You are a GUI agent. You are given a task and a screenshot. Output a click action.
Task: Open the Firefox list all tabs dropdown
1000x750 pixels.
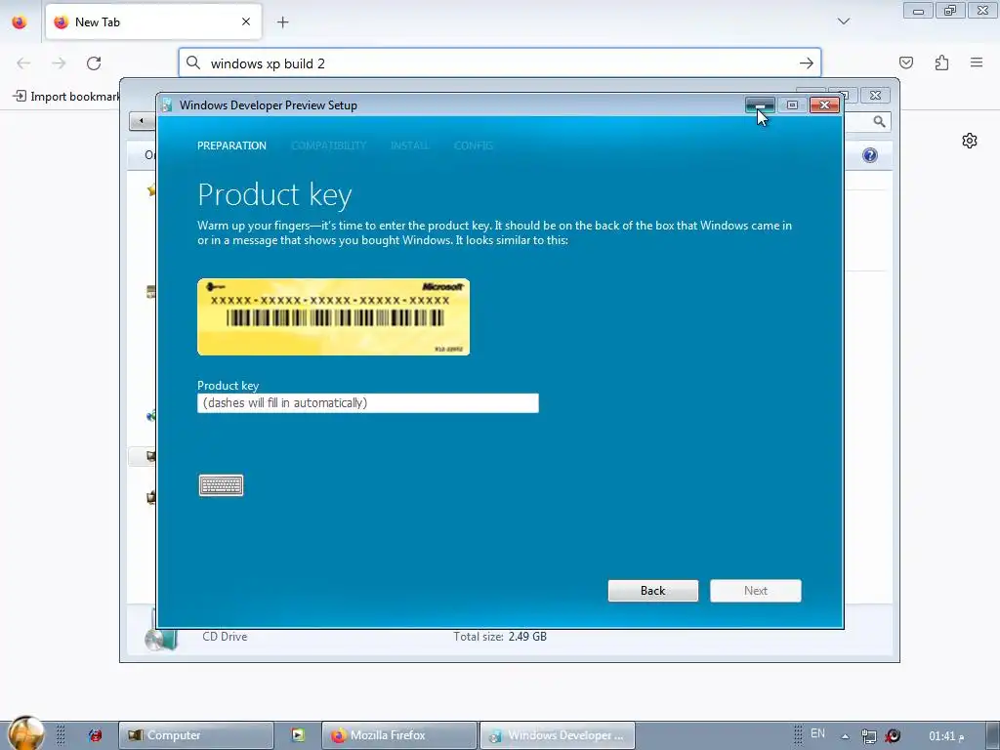(844, 21)
